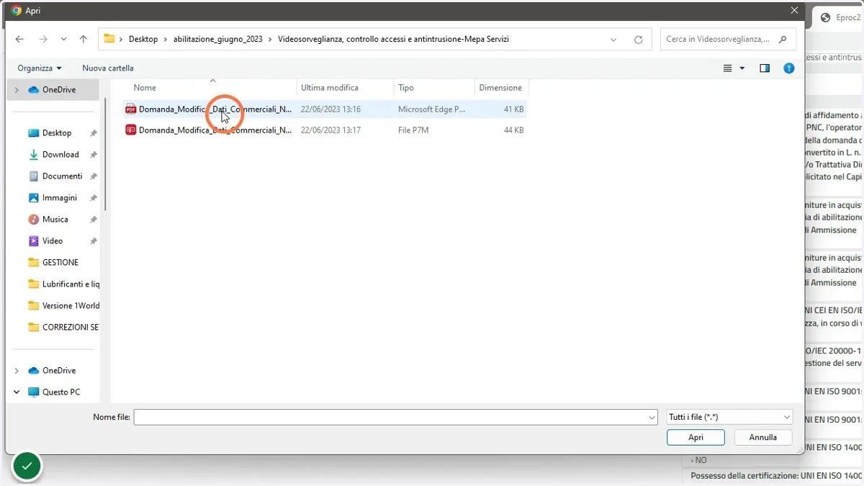864x486 pixels.
Task: Open the Nome file history dropdown arrow
Action: pyautogui.click(x=652, y=417)
